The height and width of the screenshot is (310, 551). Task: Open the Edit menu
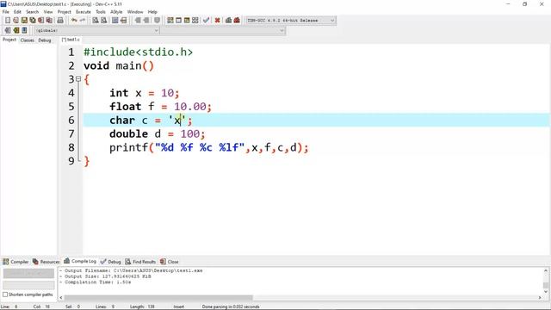[17, 12]
